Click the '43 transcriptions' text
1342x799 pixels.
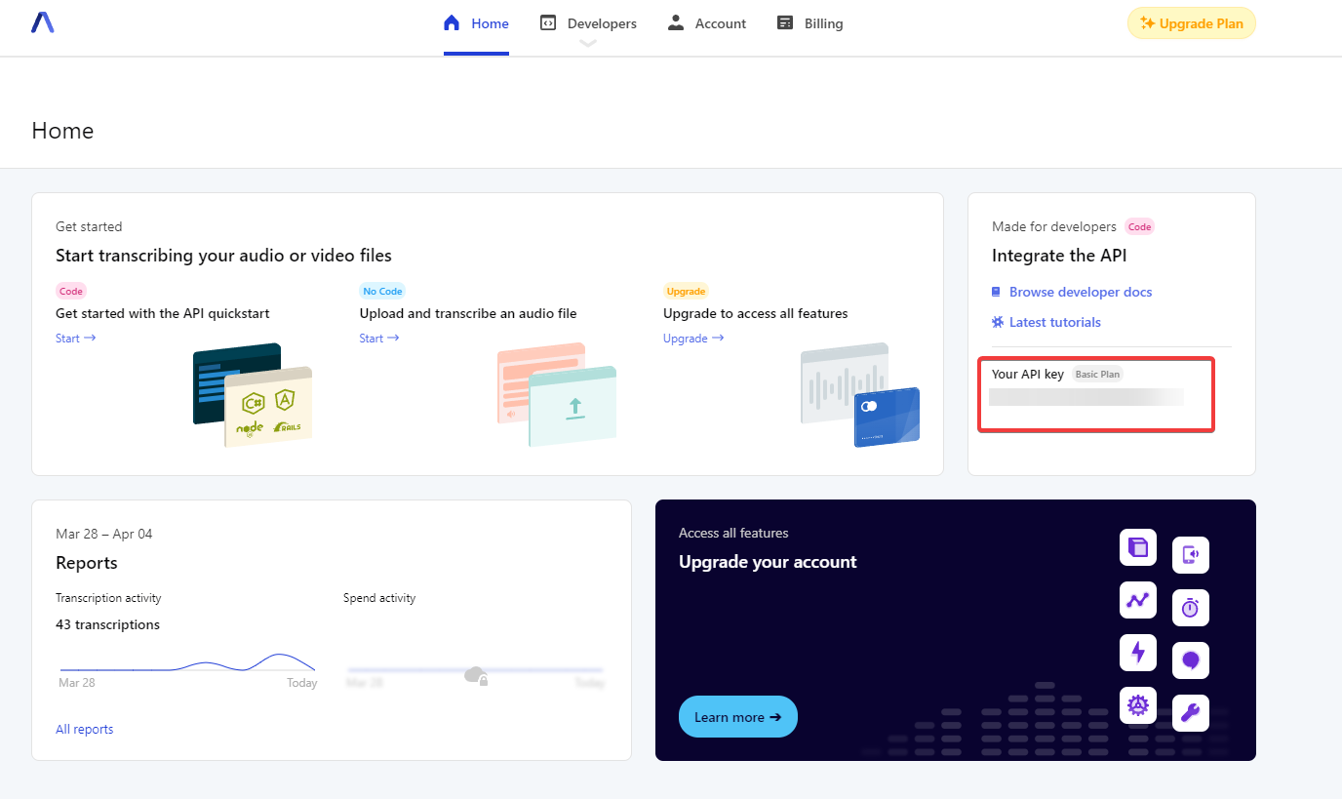[107, 624]
